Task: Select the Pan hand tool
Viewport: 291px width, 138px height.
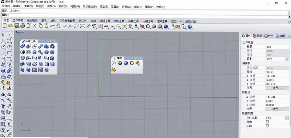Action: point(58,26)
